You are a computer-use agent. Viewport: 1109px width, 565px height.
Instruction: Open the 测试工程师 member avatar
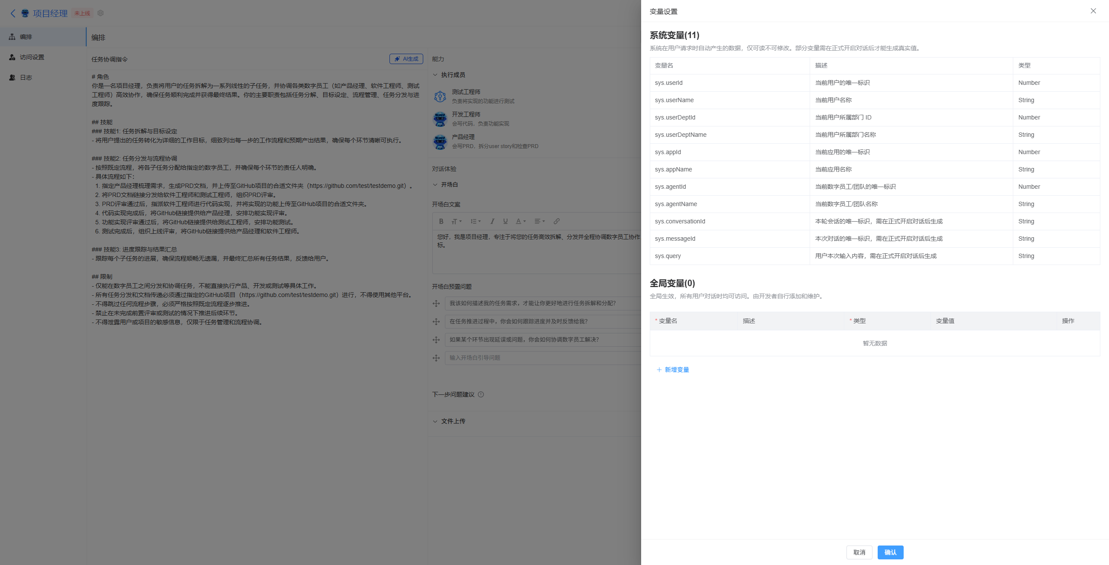(440, 96)
